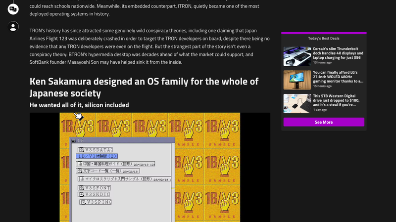
Task: Open Western Digital drive deal thumbnail
Action: click(x=297, y=104)
